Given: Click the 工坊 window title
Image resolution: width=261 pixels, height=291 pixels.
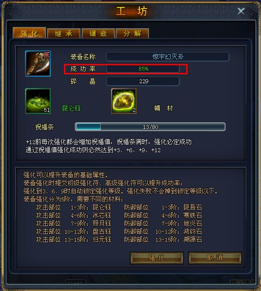Looking at the screenshot, I should (132, 11).
